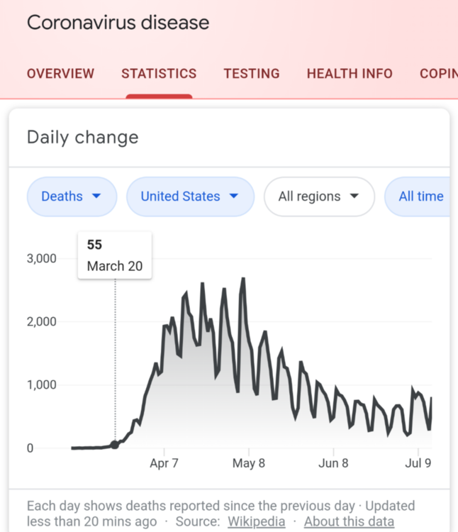Open the United States country dropdown
The image size is (458, 532).
[190, 196]
